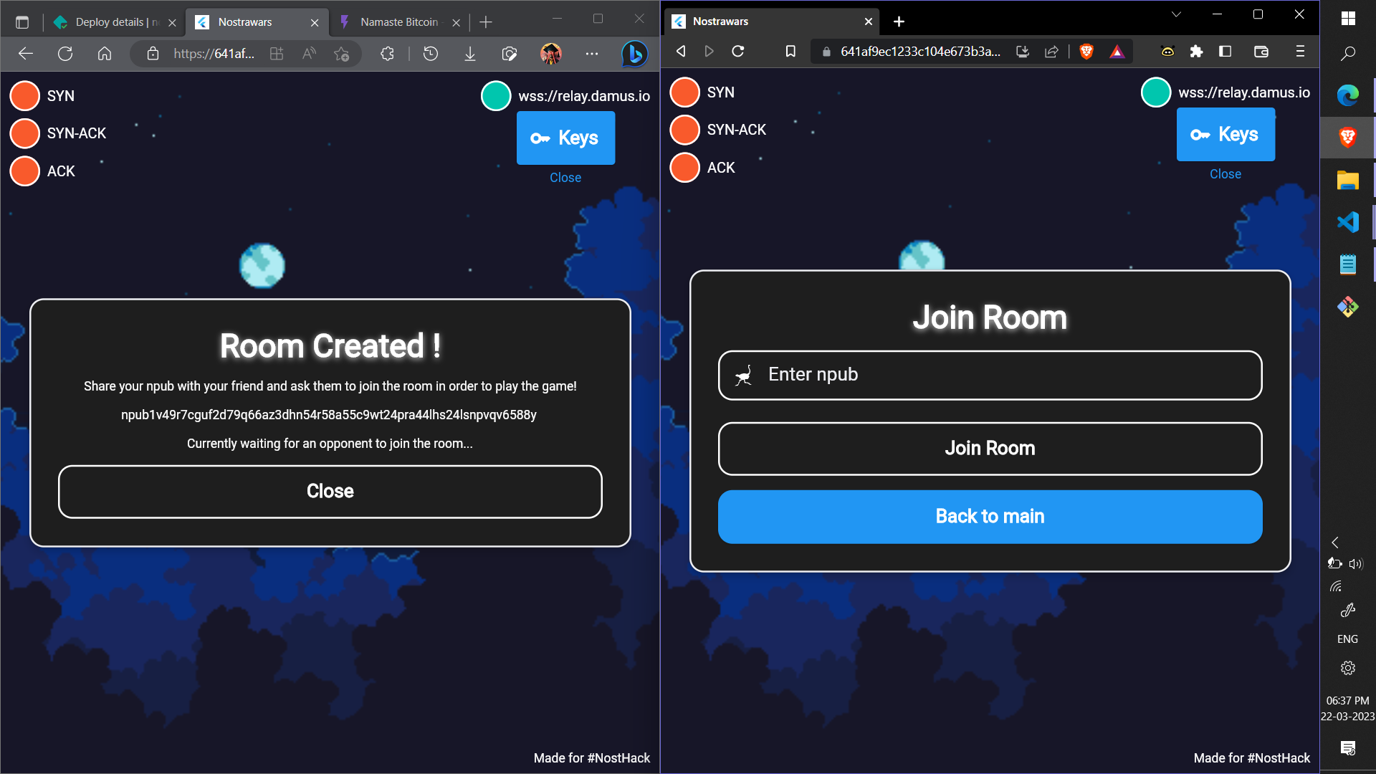1376x774 pixels.
Task: Open Edge downloads arrow icon
Action: (x=470, y=54)
